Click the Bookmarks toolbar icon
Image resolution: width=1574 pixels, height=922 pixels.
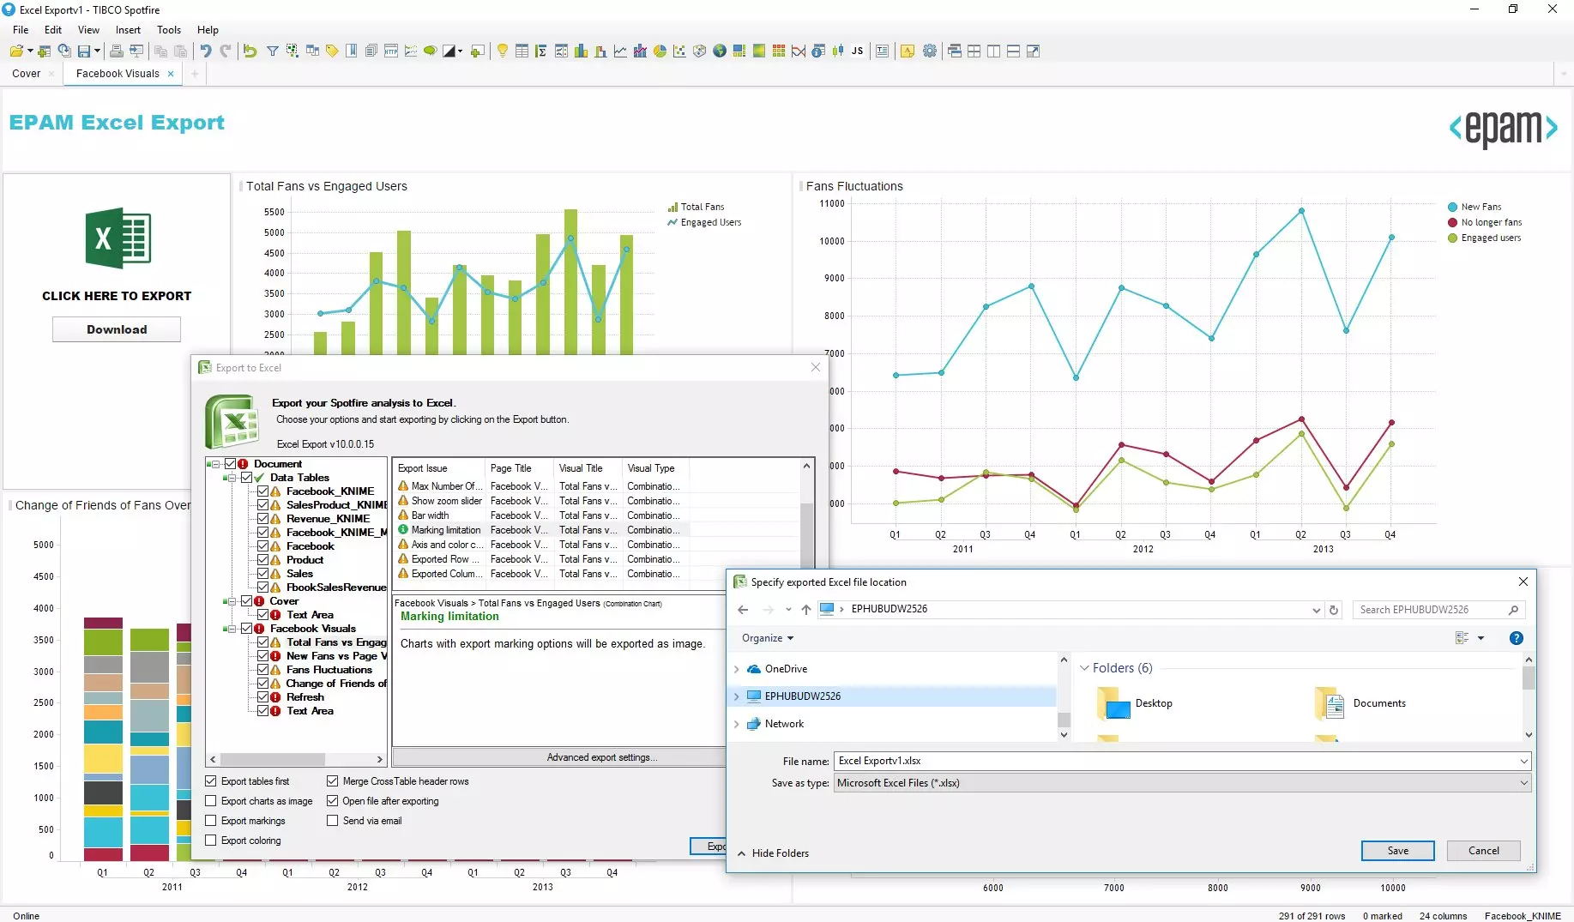(352, 51)
